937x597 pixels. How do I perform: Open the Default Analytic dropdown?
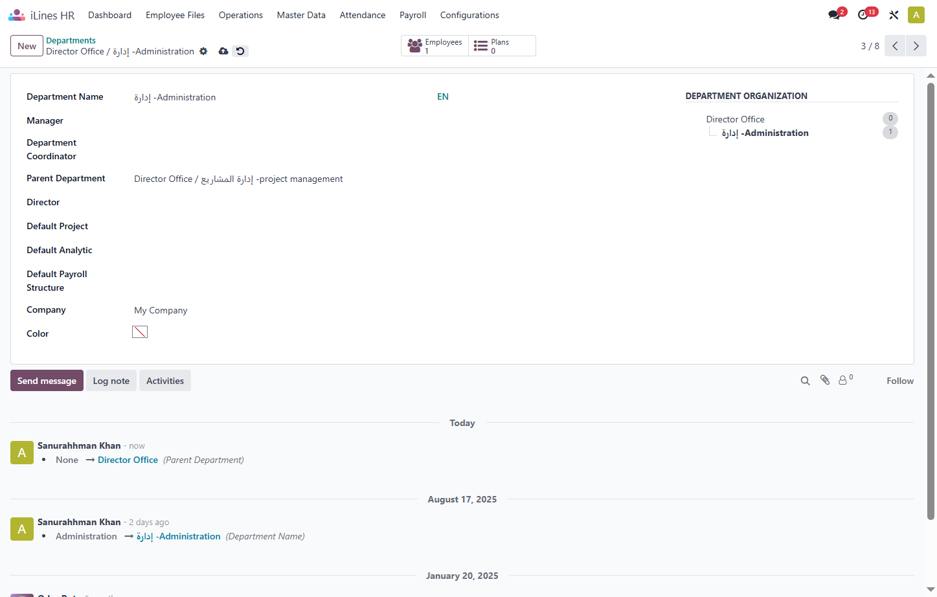[x=292, y=251]
